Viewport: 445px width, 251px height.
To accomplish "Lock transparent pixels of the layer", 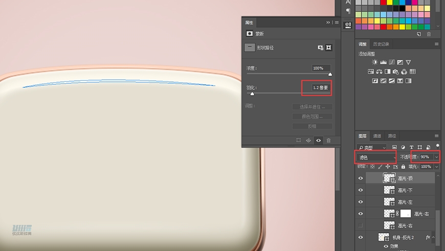I will click(x=372, y=167).
